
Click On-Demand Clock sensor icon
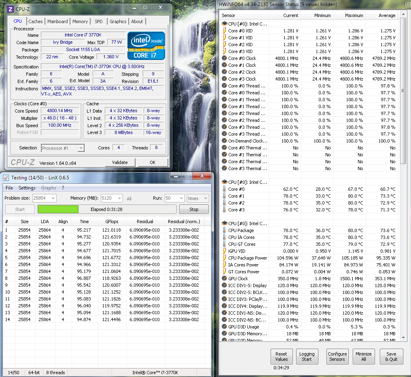(x=225, y=141)
